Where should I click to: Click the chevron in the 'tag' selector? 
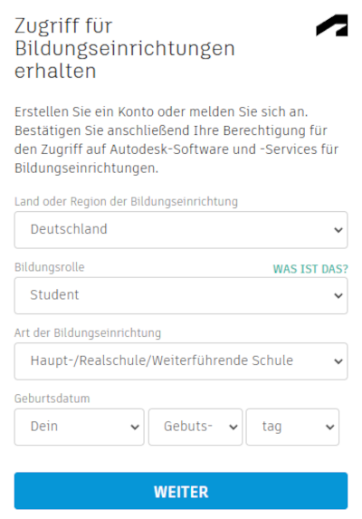click(330, 427)
